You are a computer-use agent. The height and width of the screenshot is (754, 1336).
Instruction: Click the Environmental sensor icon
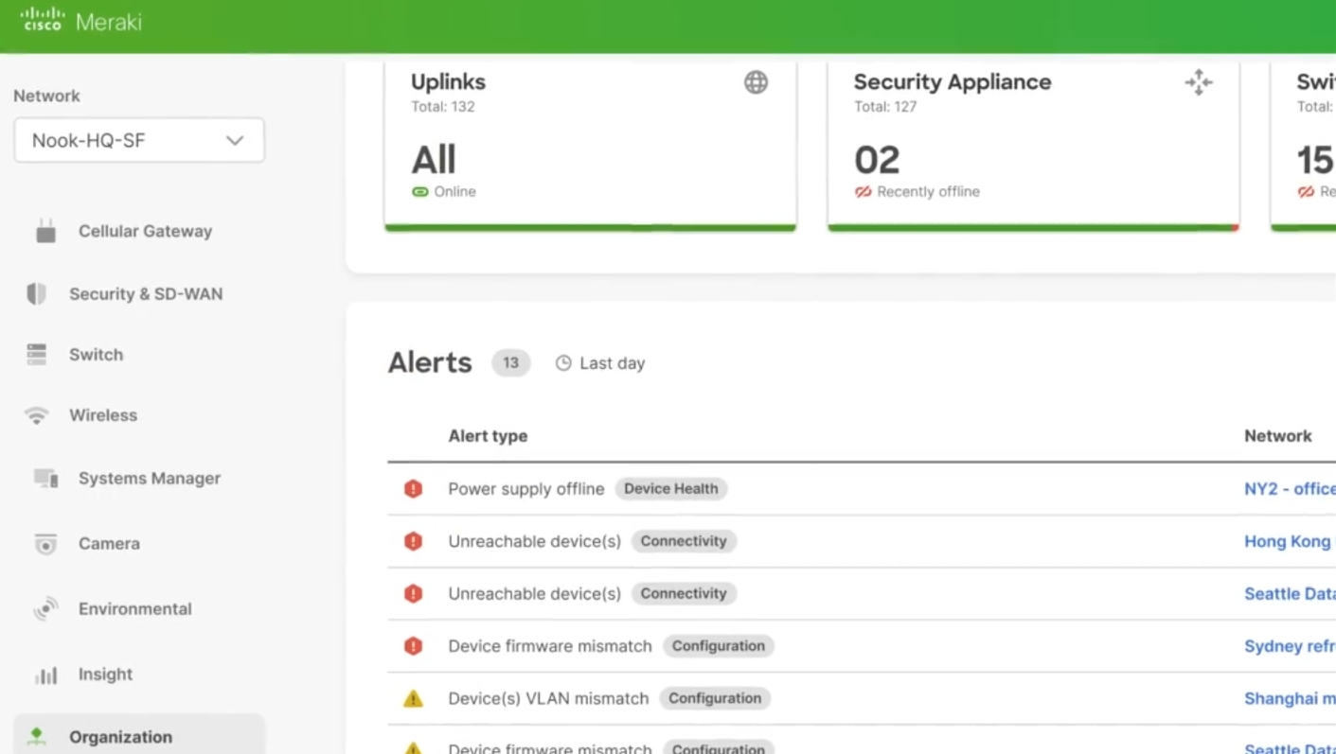[x=45, y=609]
